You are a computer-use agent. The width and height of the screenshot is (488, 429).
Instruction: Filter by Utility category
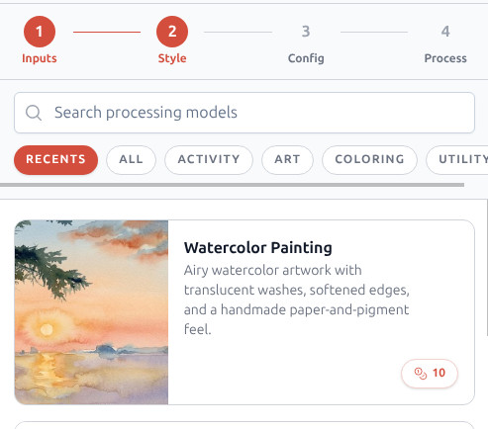(x=457, y=160)
